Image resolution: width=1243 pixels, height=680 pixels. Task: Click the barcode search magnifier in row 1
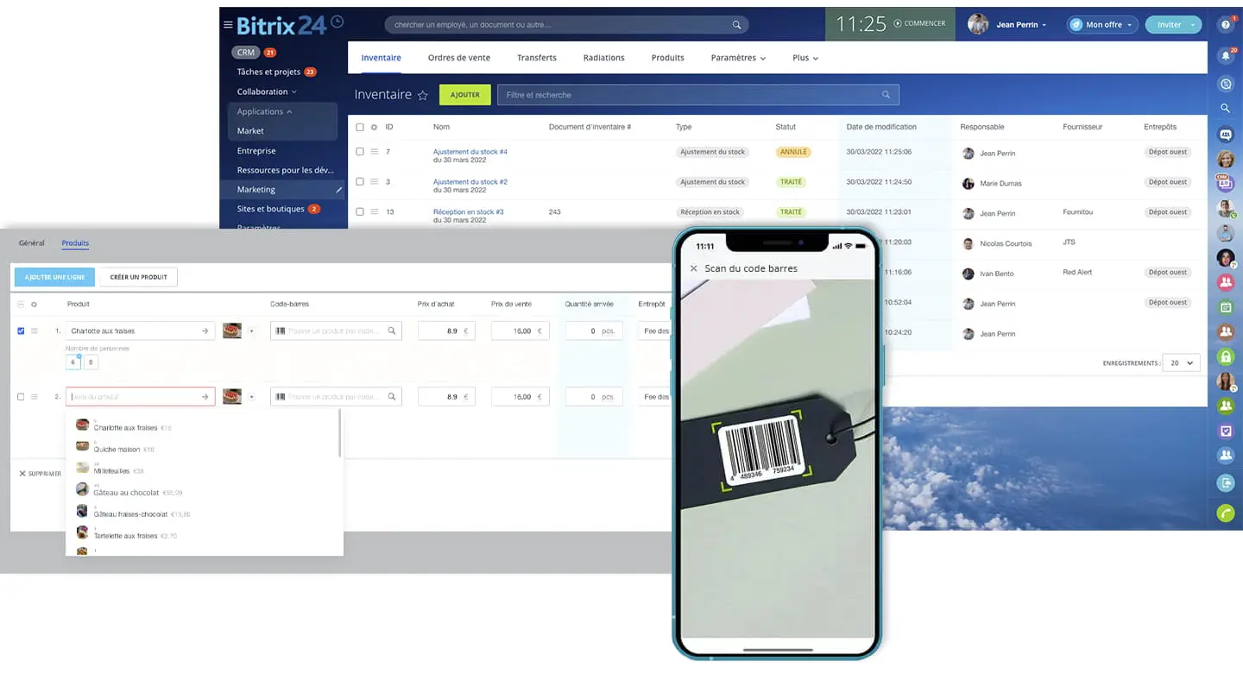[x=392, y=331]
